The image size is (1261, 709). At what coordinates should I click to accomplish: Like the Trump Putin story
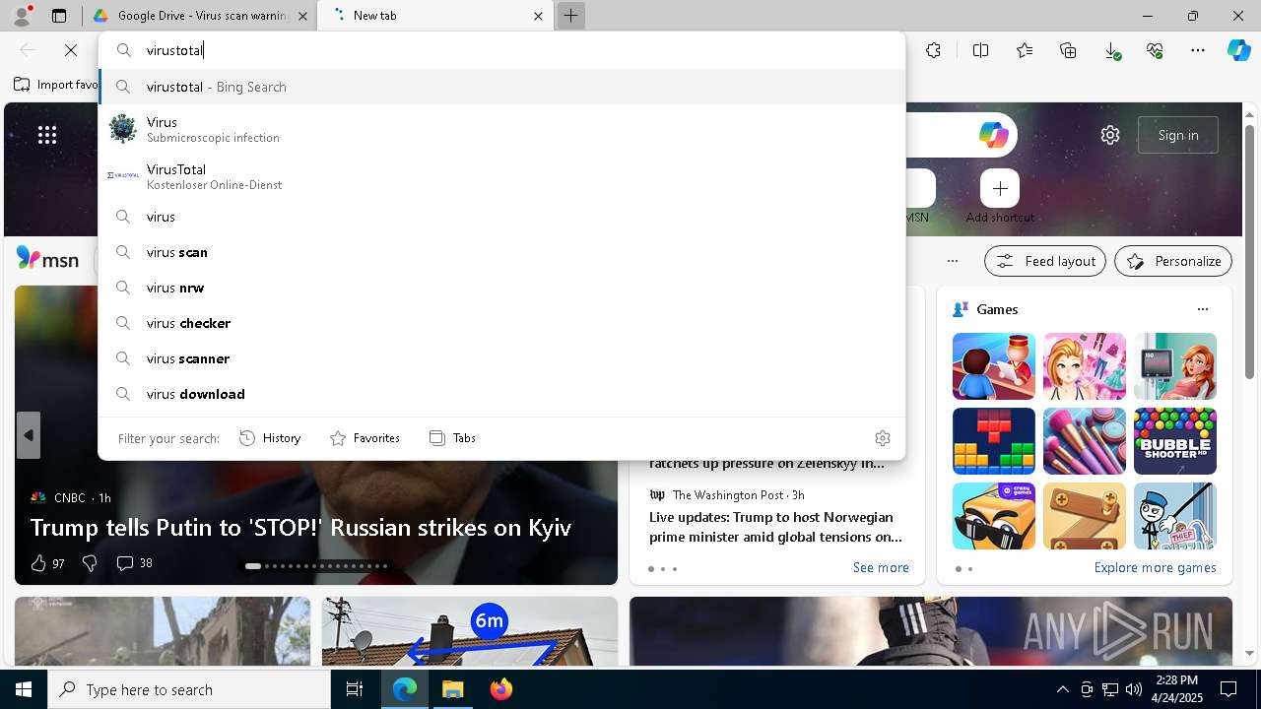point(46,563)
